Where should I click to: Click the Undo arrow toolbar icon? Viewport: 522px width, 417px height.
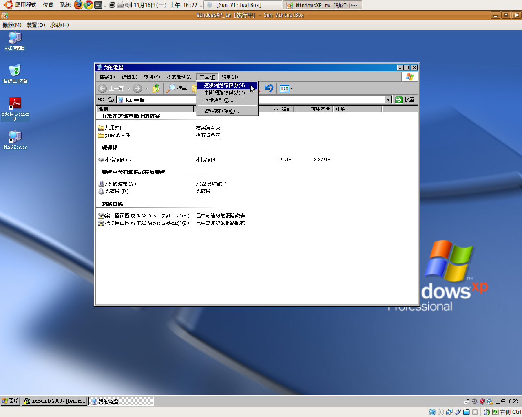click(x=269, y=88)
